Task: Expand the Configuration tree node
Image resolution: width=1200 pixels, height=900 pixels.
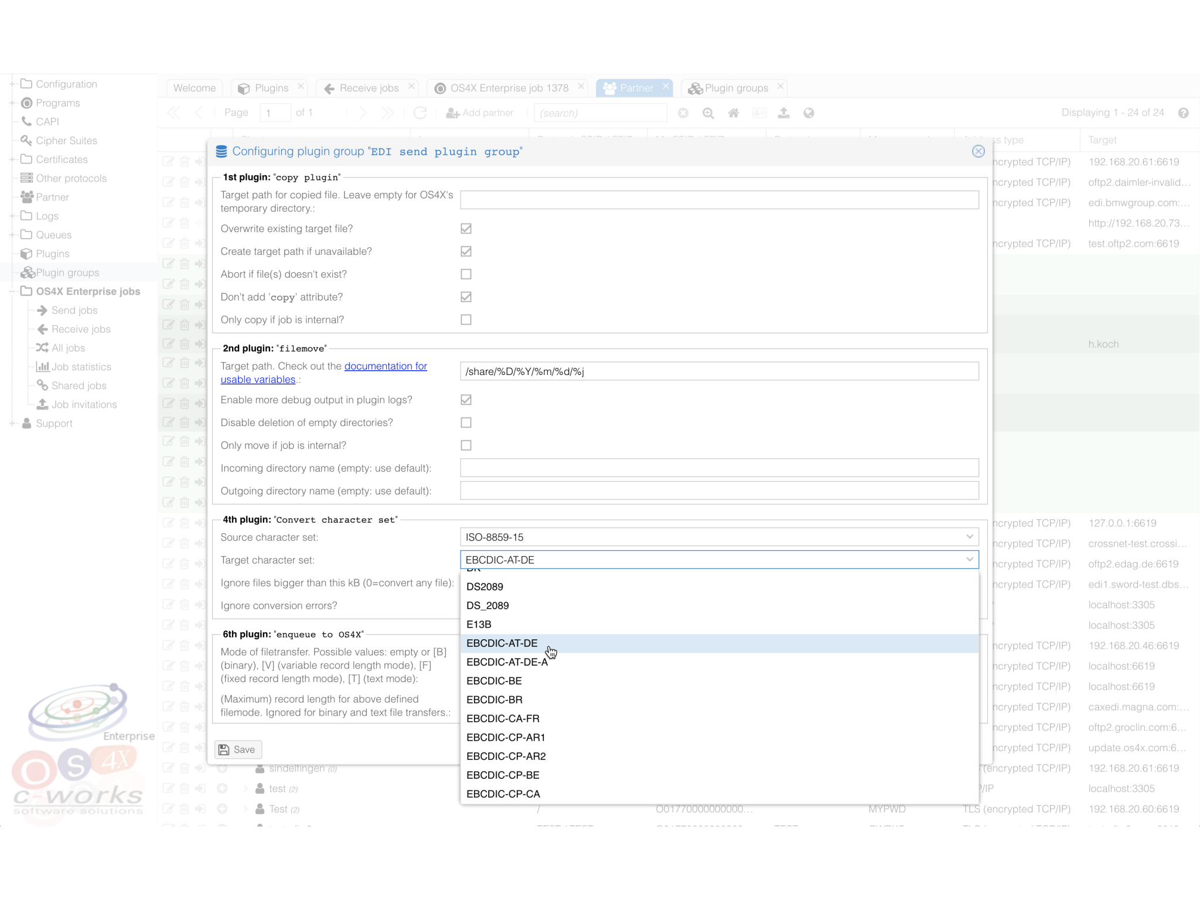Action: click(x=12, y=83)
